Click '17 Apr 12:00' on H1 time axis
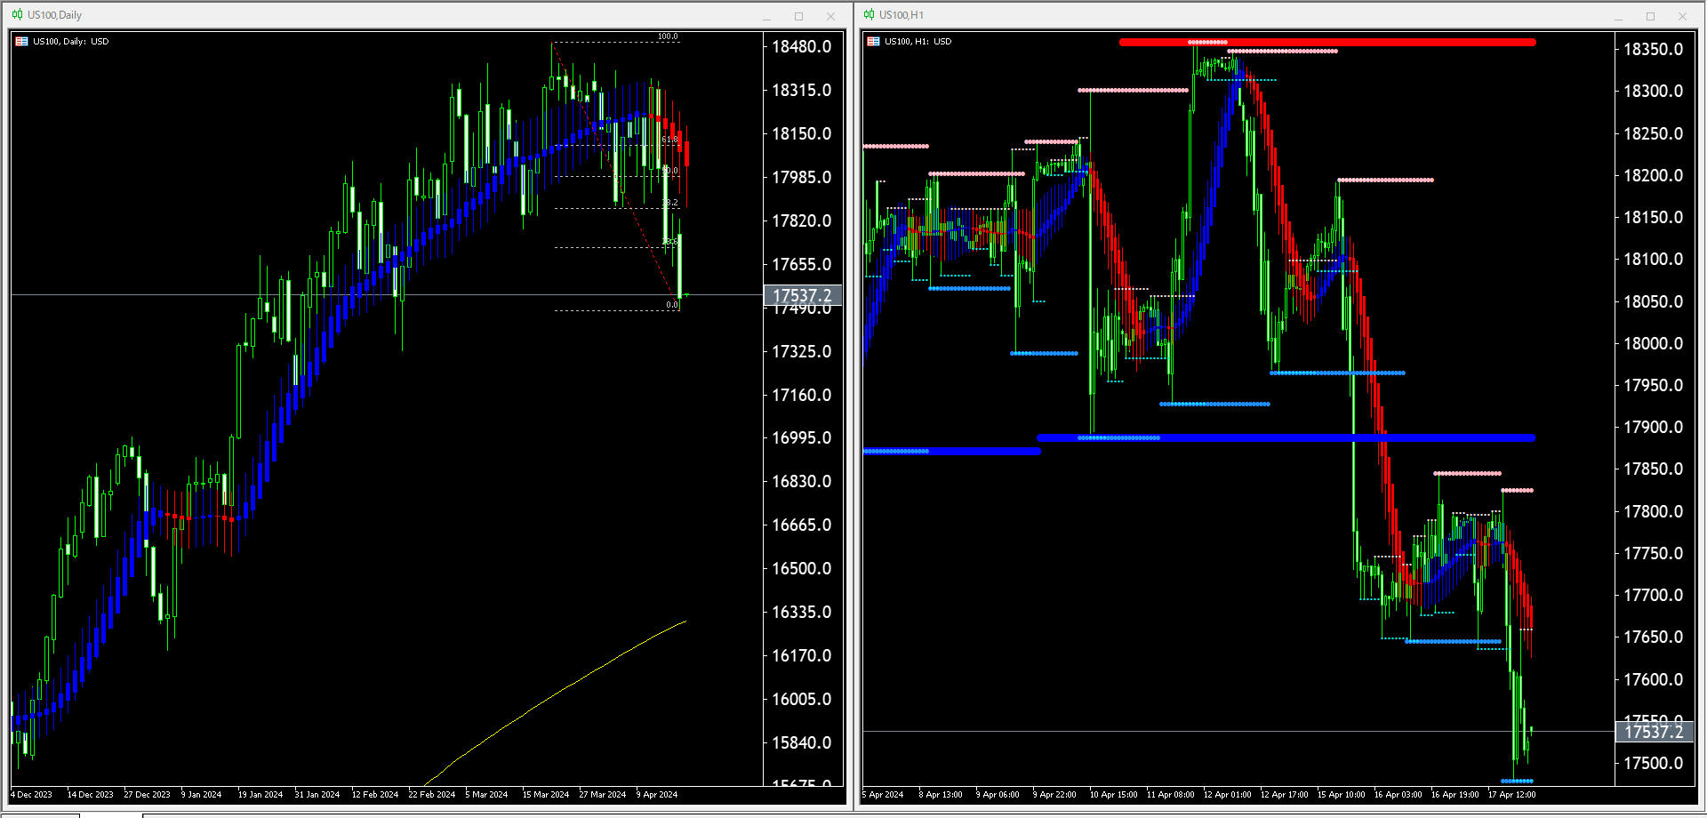The width and height of the screenshot is (1707, 818). [x=1512, y=795]
